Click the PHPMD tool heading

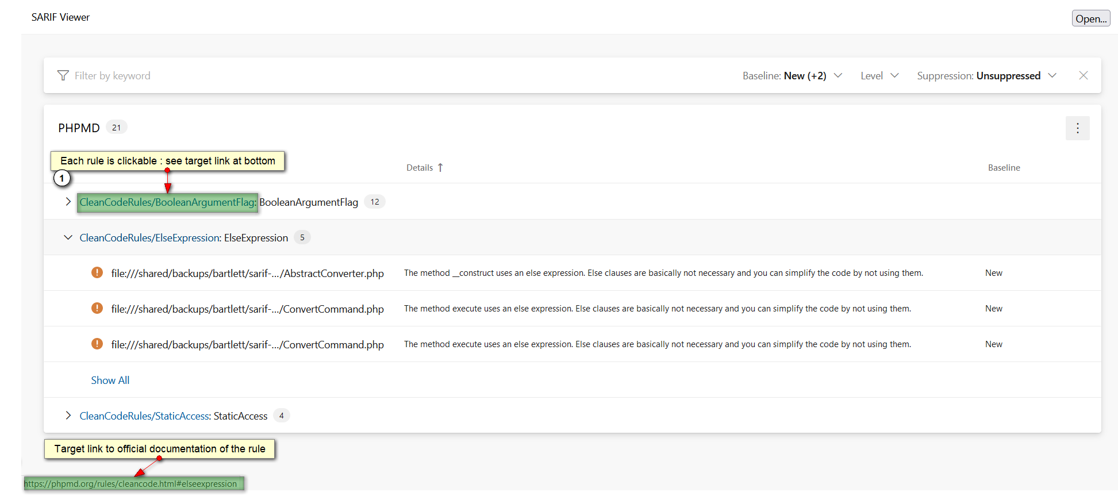pyautogui.click(x=79, y=128)
